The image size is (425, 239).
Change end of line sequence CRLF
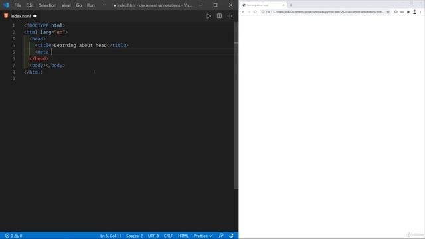tap(168, 236)
